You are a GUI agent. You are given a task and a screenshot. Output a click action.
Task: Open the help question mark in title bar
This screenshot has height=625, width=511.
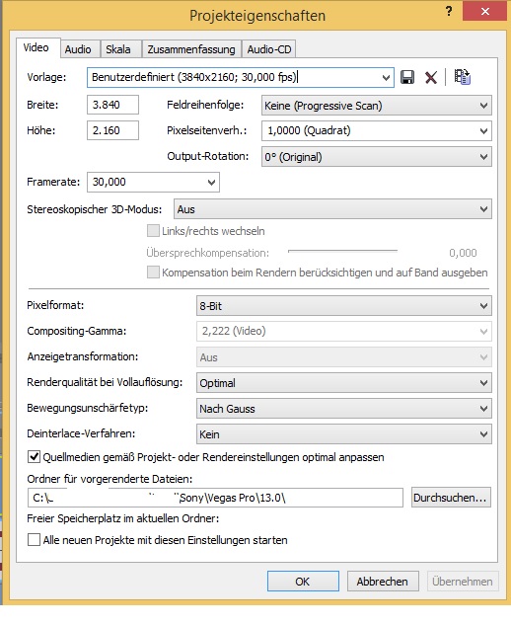click(449, 11)
